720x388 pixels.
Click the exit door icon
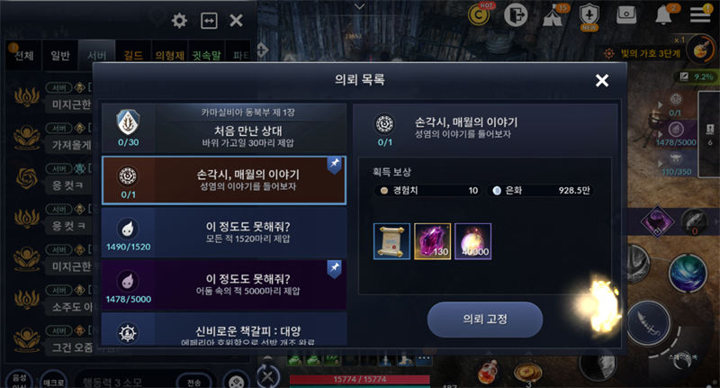click(x=516, y=15)
